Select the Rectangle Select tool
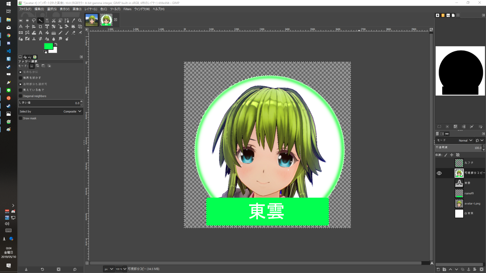Image resolution: width=486 pixels, height=273 pixels. [x=21, y=20]
